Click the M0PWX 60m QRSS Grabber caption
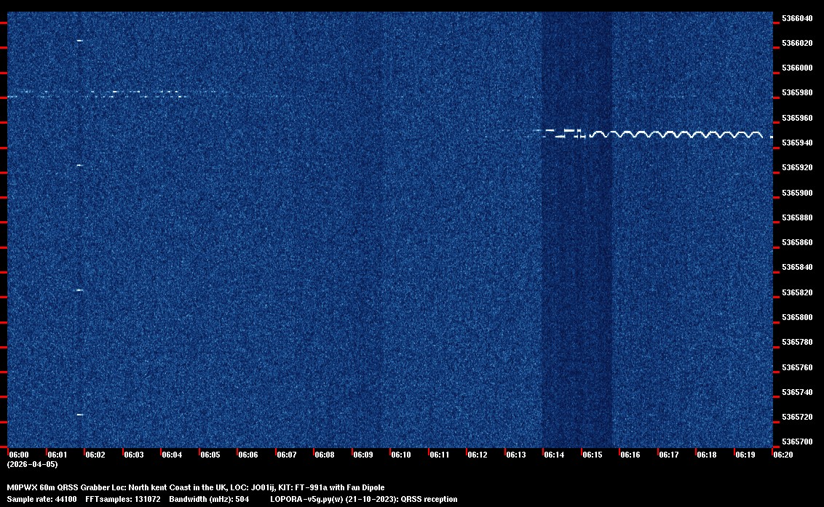824x507 pixels. point(196,487)
